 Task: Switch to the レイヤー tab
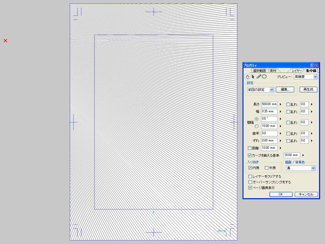pyautogui.click(x=297, y=71)
